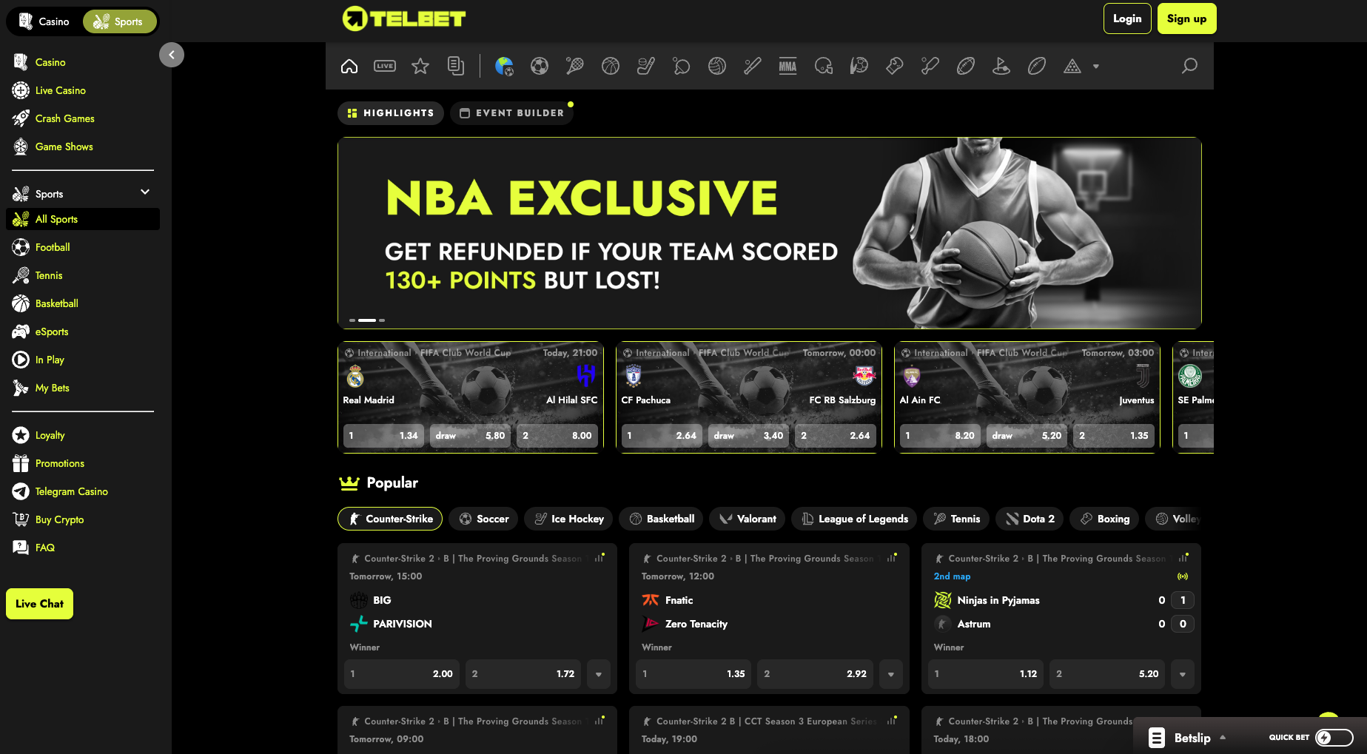The width and height of the screenshot is (1367, 754).
Task: Expand the Betslip panel arrow
Action: pos(1223,738)
